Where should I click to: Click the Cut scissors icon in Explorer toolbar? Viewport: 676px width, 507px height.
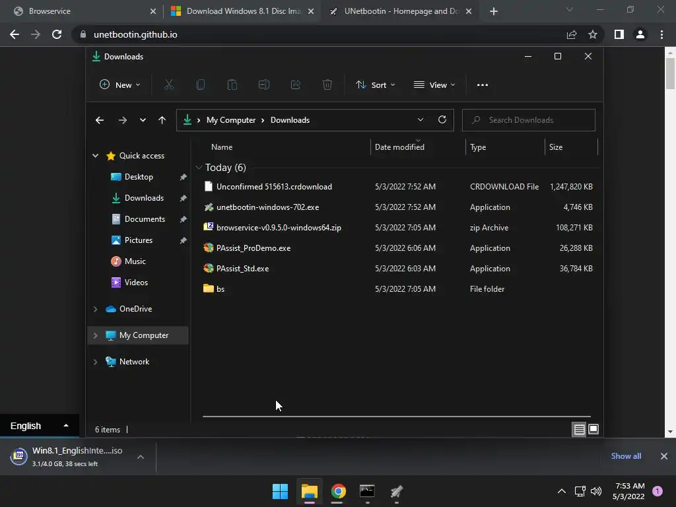pos(169,85)
